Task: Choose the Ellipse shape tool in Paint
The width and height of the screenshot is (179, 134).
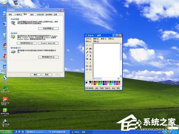Action: 87,70
